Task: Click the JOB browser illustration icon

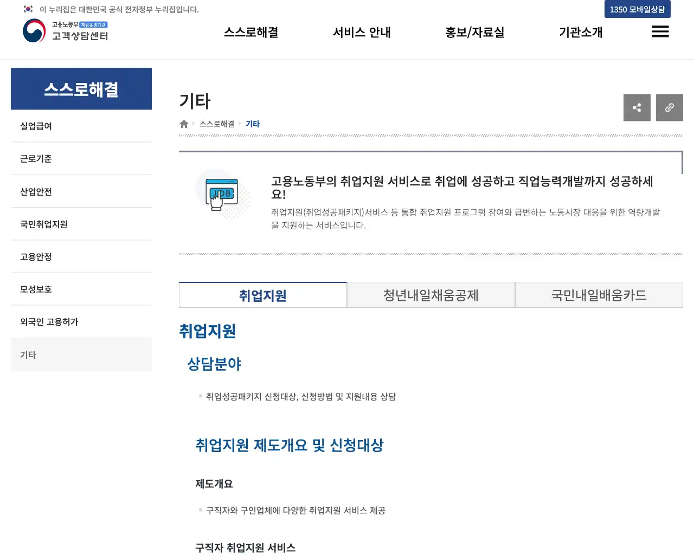Action: 222,193
